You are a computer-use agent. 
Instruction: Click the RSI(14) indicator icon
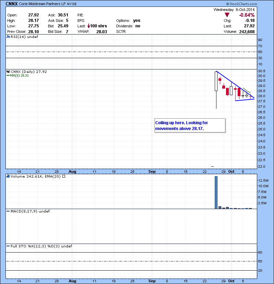click(8, 37)
